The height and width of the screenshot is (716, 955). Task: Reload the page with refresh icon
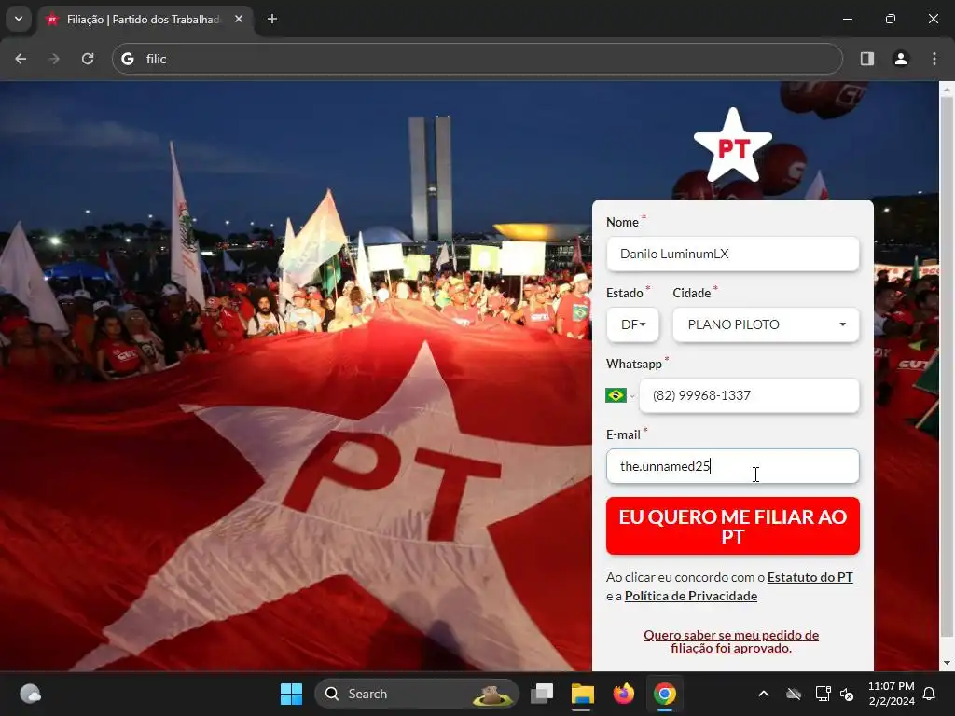pos(88,59)
